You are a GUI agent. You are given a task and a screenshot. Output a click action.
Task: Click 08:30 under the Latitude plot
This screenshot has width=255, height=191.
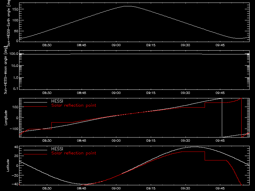coord(47,188)
